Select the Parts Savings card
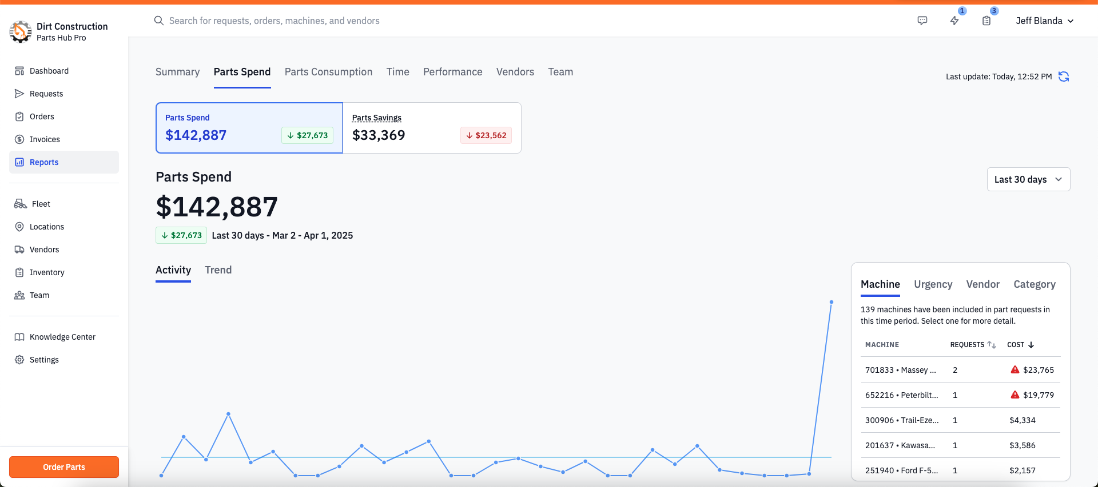Viewport: 1098px width, 487px height. pos(432,128)
